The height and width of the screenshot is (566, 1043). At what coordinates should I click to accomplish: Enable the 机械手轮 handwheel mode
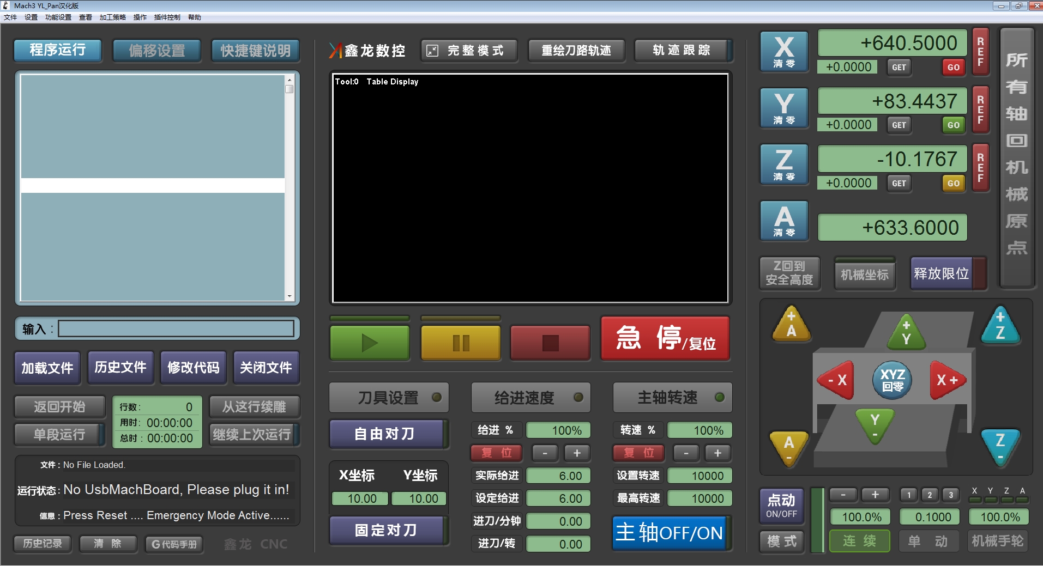point(998,541)
